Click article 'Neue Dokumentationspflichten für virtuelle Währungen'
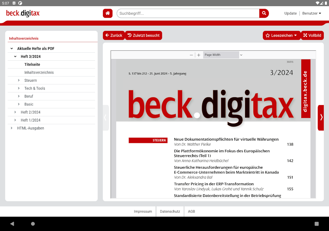 226,139
